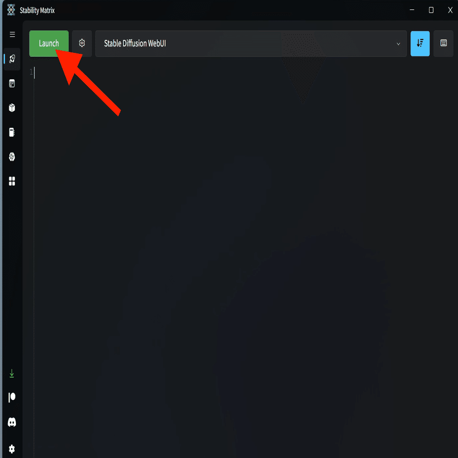The height and width of the screenshot is (458, 458).
Task: Open the Inference page in sidebar
Action: [x=12, y=84]
